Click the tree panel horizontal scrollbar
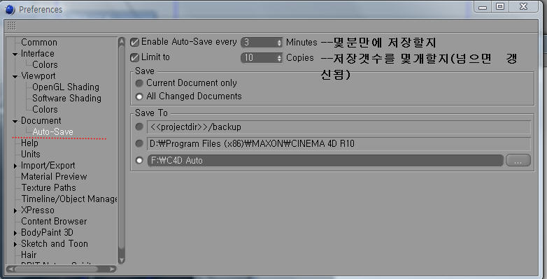This screenshot has height=279, width=547. pyautogui.click(x=62, y=269)
